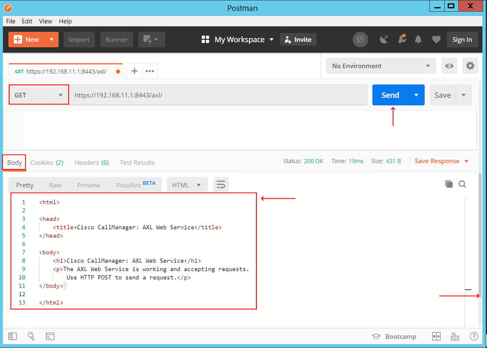
Task: Open the GET method dropdown
Action: tap(39, 95)
